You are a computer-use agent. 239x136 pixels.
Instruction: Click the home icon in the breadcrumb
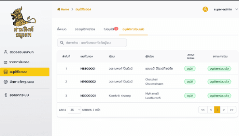pos(59,9)
